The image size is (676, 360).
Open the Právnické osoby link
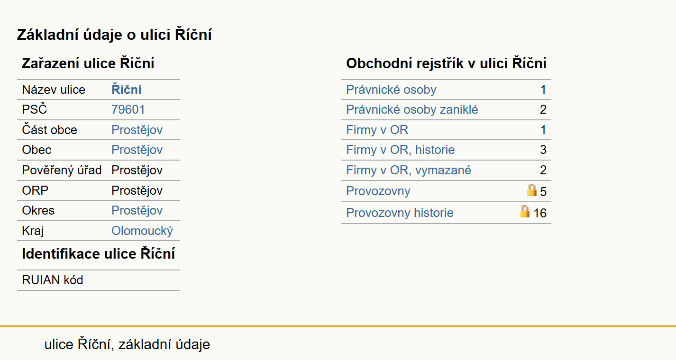[391, 90]
